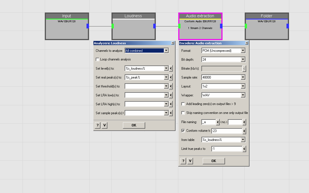Expand the Set real peaks(s) to dropdown
Viewport: 309px width, 193px height.
coord(166,77)
